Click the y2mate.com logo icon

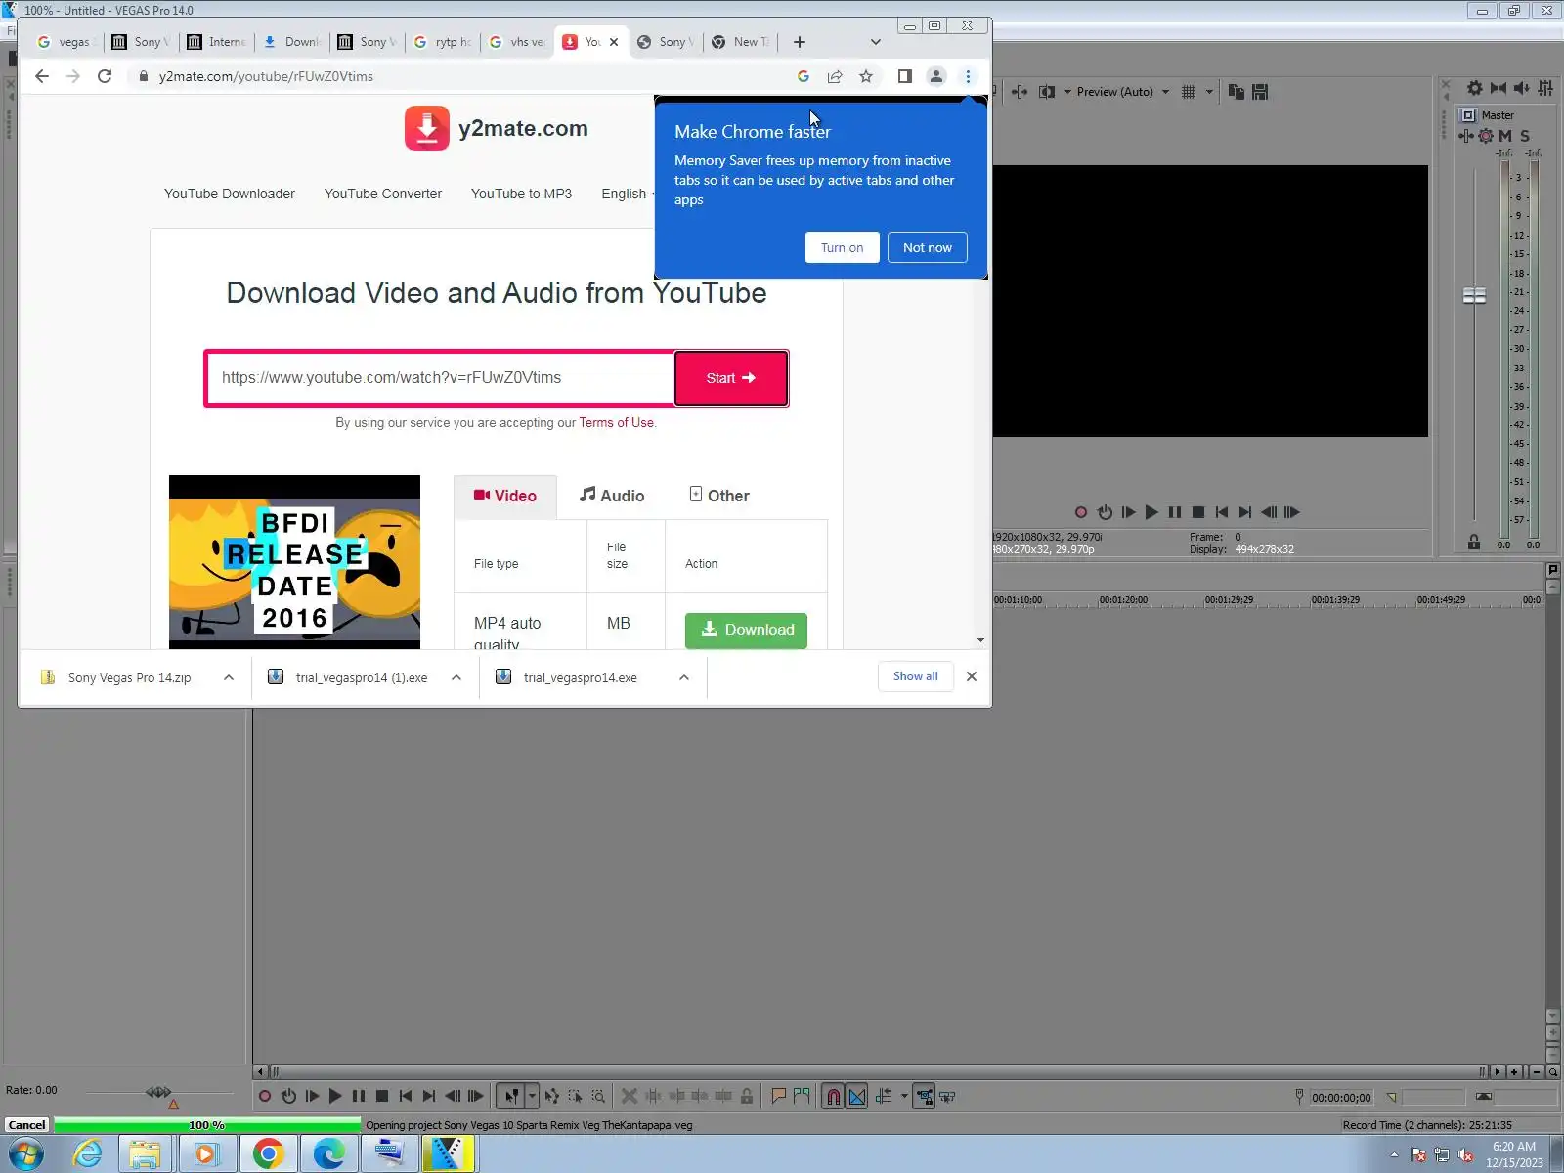click(427, 128)
